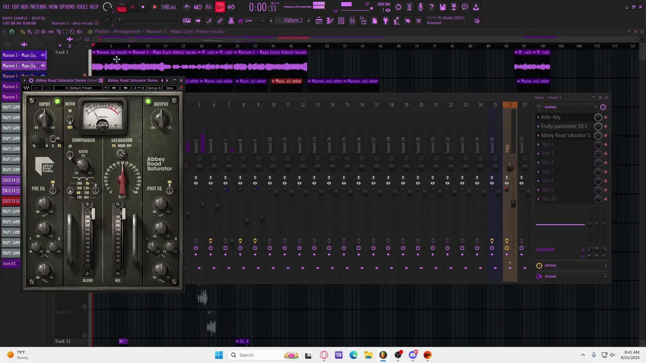Click Abbey Road next preset arrow

click(x=125, y=88)
